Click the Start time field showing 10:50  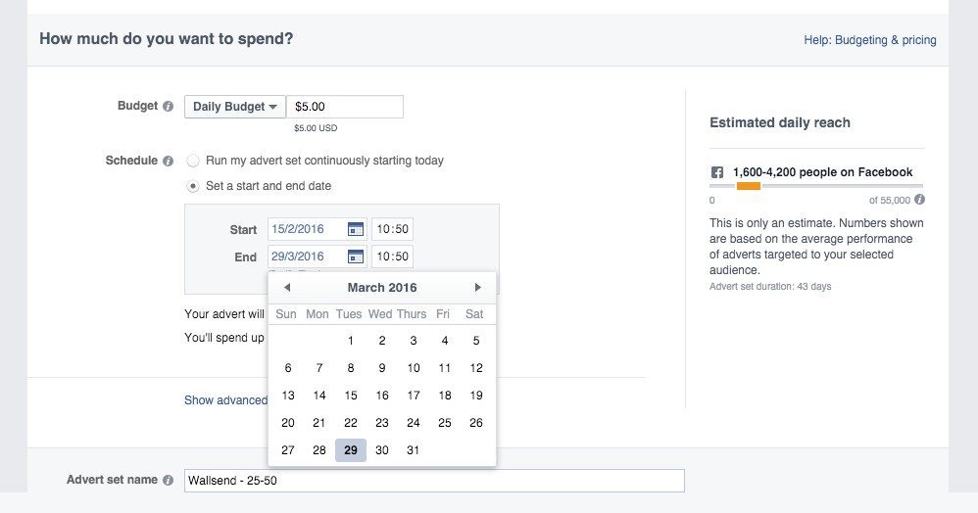coord(392,230)
